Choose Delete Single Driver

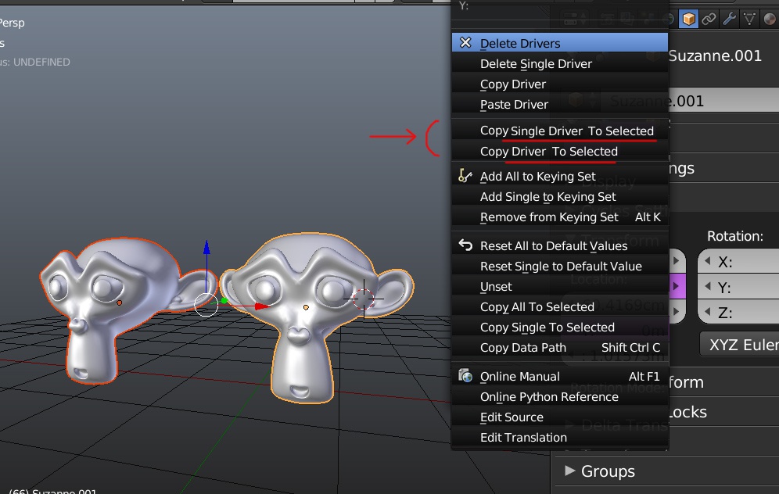point(560,64)
